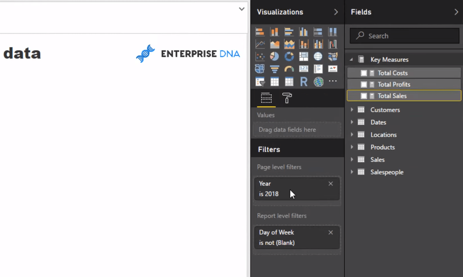The height and width of the screenshot is (277, 463).
Task: Expand the Customers table
Action: coord(352,110)
